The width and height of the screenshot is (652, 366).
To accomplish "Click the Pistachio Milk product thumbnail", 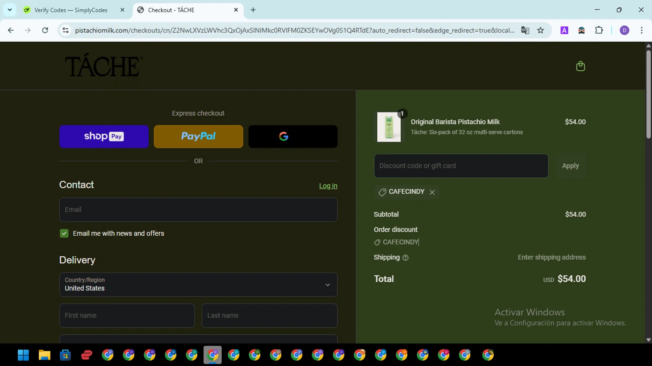I will point(389,127).
